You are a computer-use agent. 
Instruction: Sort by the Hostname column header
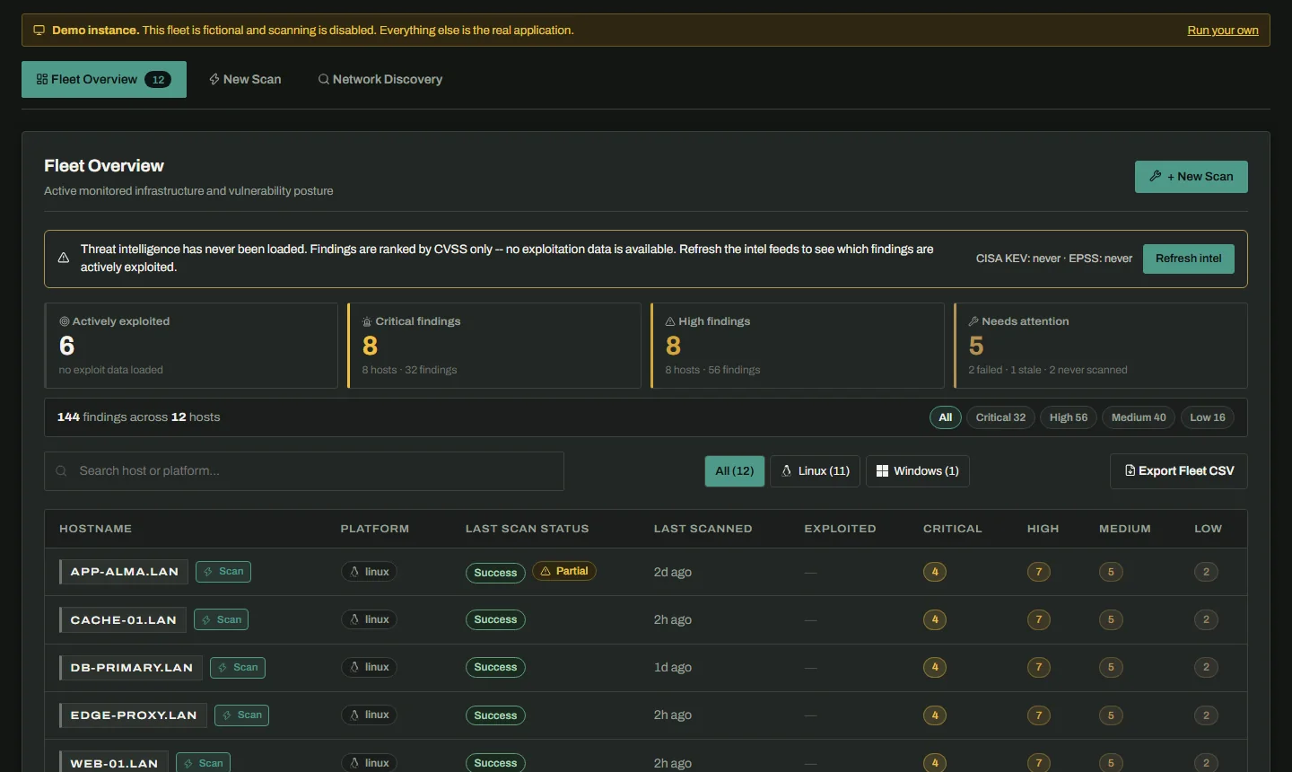point(95,529)
